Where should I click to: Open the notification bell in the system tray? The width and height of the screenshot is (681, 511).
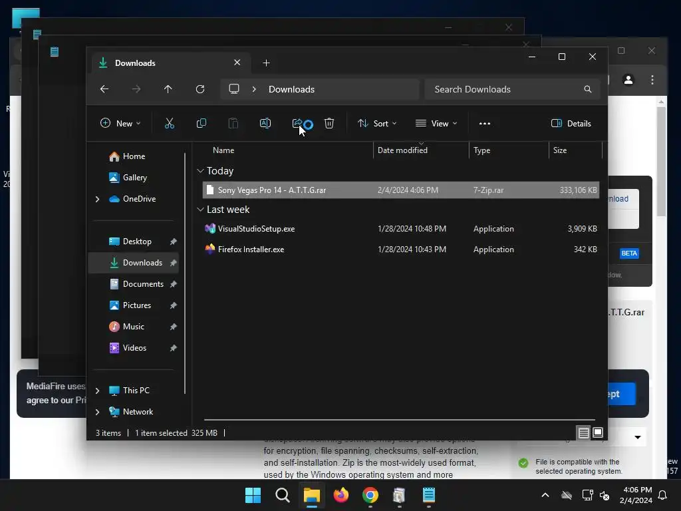click(x=663, y=495)
